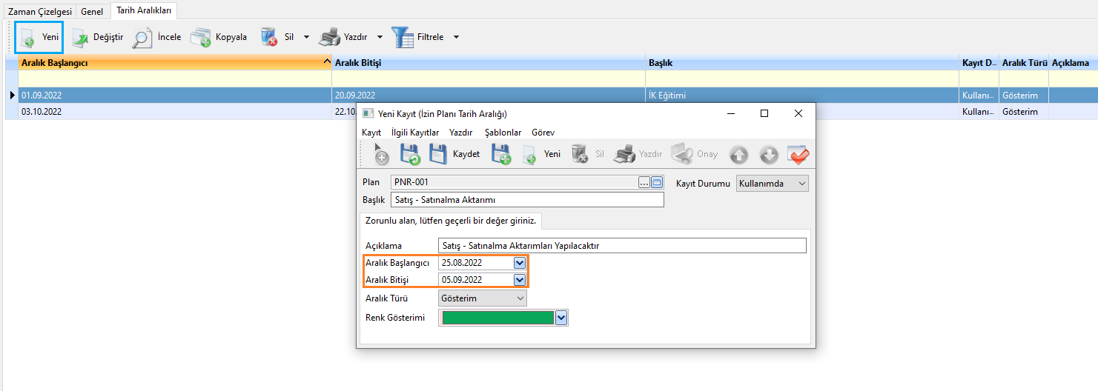Click the red checkmark icon in dialog toolbar
This screenshot has width=1098, height=391.
[798, 154]
